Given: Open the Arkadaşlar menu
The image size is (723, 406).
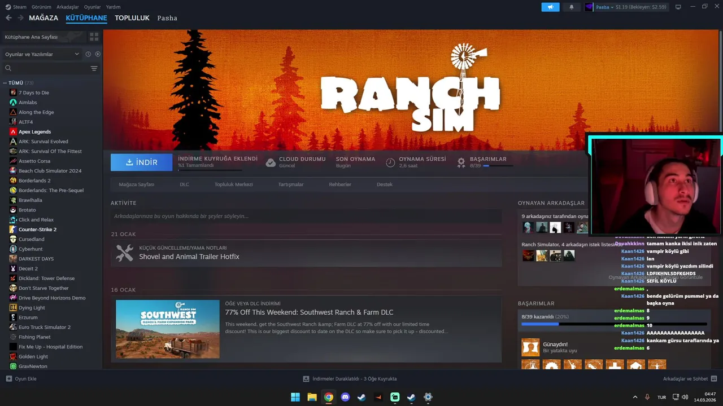Looking at the screenshot, I should [x=68, y=7].
